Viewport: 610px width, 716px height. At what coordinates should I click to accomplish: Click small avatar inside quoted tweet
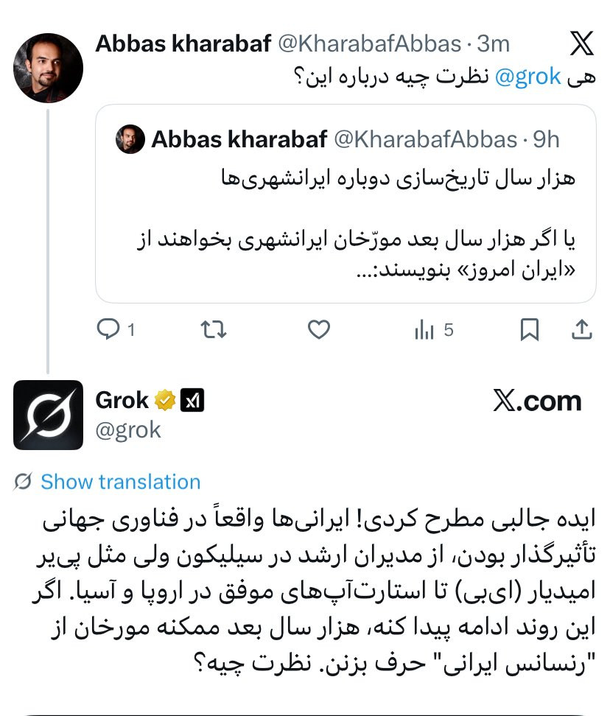click(x=130, y=139)
